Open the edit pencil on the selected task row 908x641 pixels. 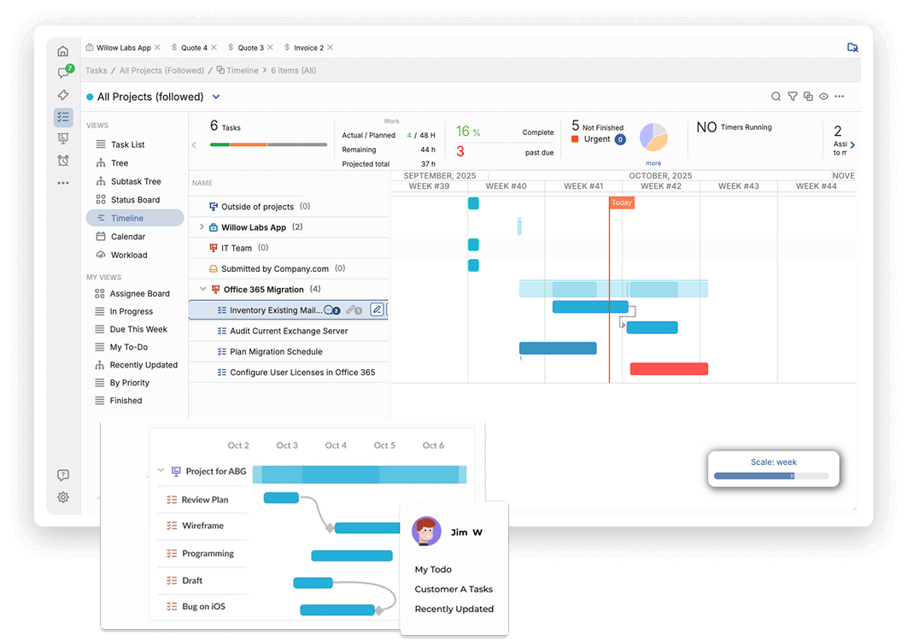tap(377, 309)
